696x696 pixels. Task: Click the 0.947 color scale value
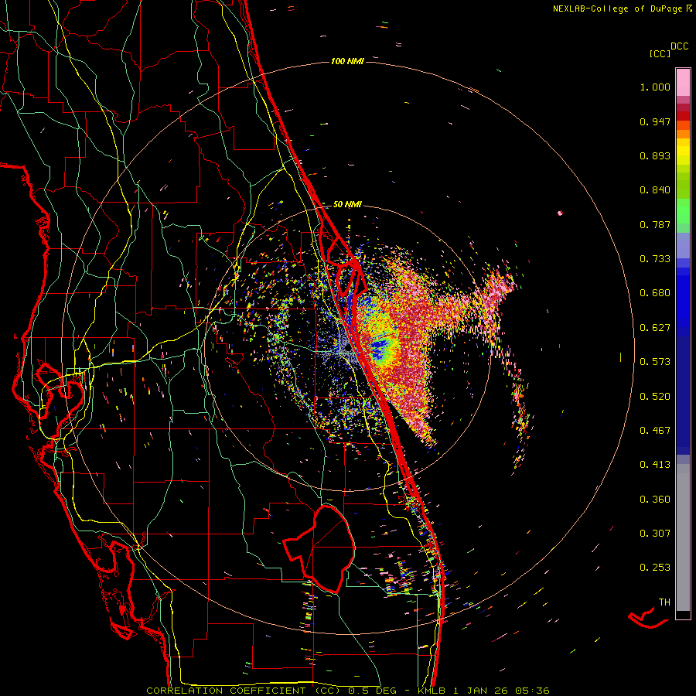(x=655, y=121)
